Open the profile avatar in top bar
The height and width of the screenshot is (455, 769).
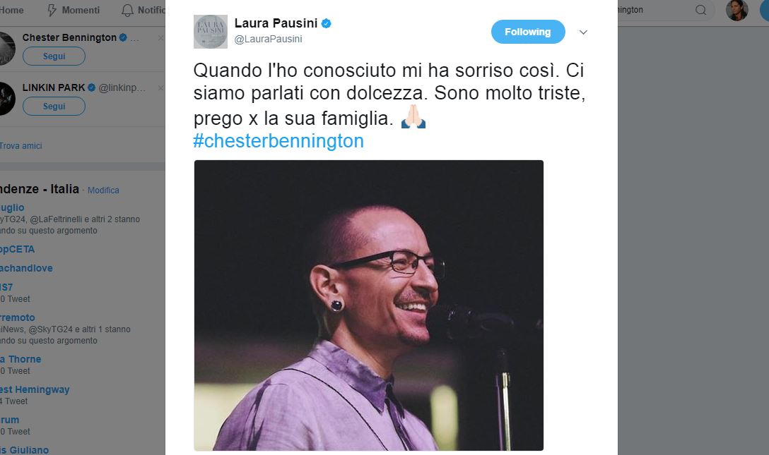point(736,11)
